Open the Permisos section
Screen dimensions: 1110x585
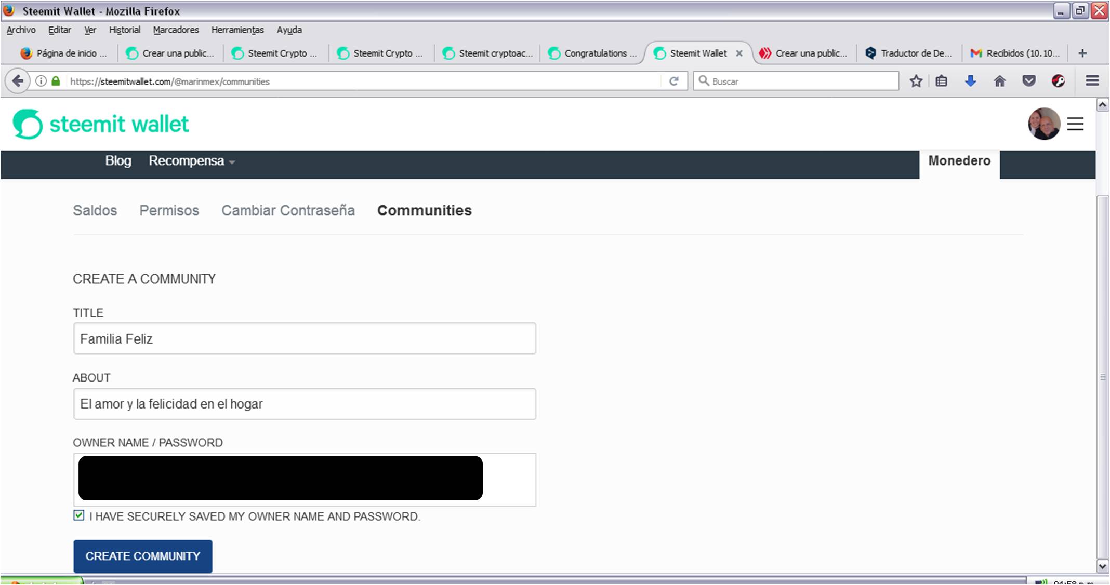(x=169, y=210)
